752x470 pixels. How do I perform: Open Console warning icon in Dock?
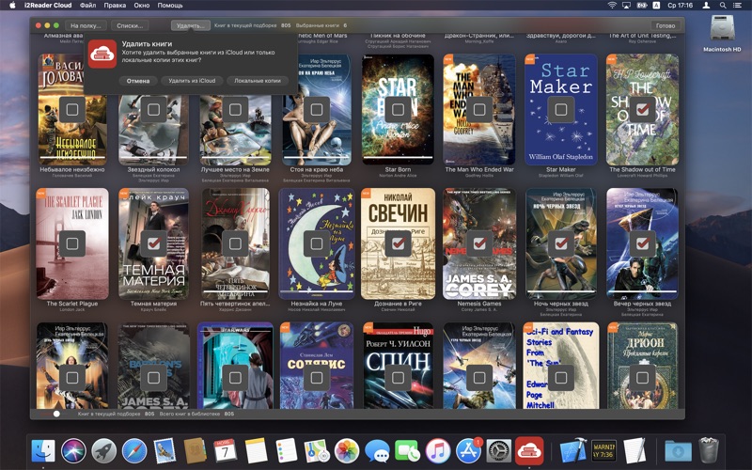click(603, 451)
